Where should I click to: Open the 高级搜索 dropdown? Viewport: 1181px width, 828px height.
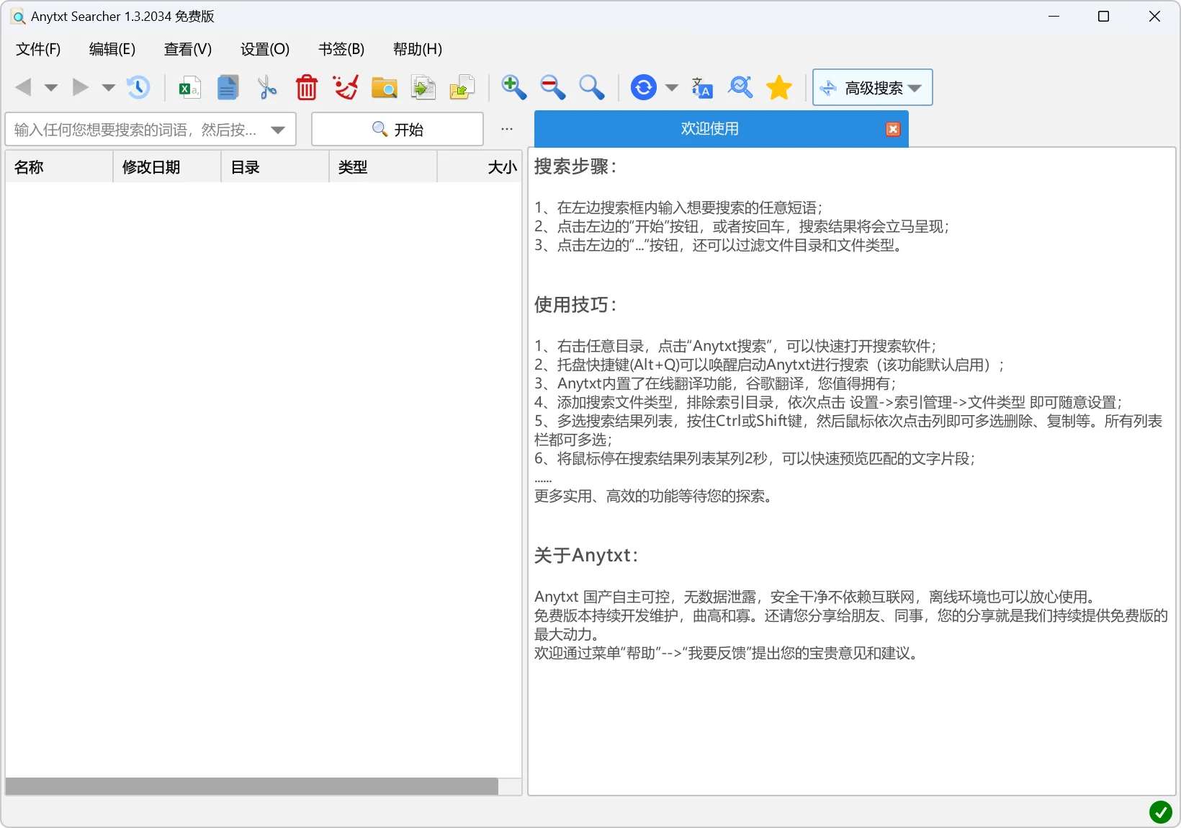pyautogui.click(x=873, y=88)
